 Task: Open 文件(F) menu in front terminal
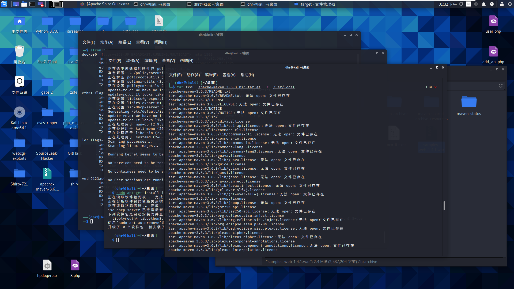[x=175, y=75]
